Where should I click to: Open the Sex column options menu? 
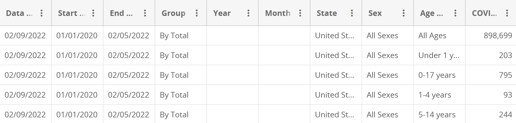[x=403, y=13]
